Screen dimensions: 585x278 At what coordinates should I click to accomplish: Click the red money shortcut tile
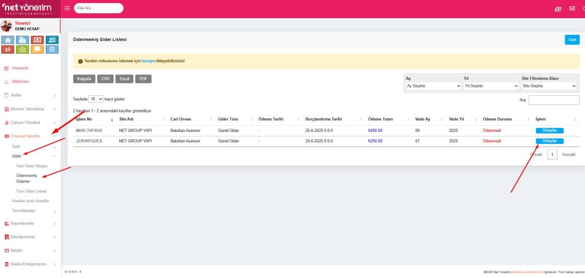click(x=37, y=40)
